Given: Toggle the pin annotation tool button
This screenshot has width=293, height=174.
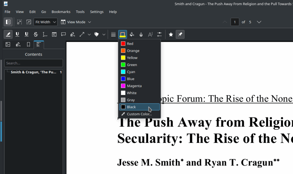Looking at the screenshot, I should pos(180,35).
